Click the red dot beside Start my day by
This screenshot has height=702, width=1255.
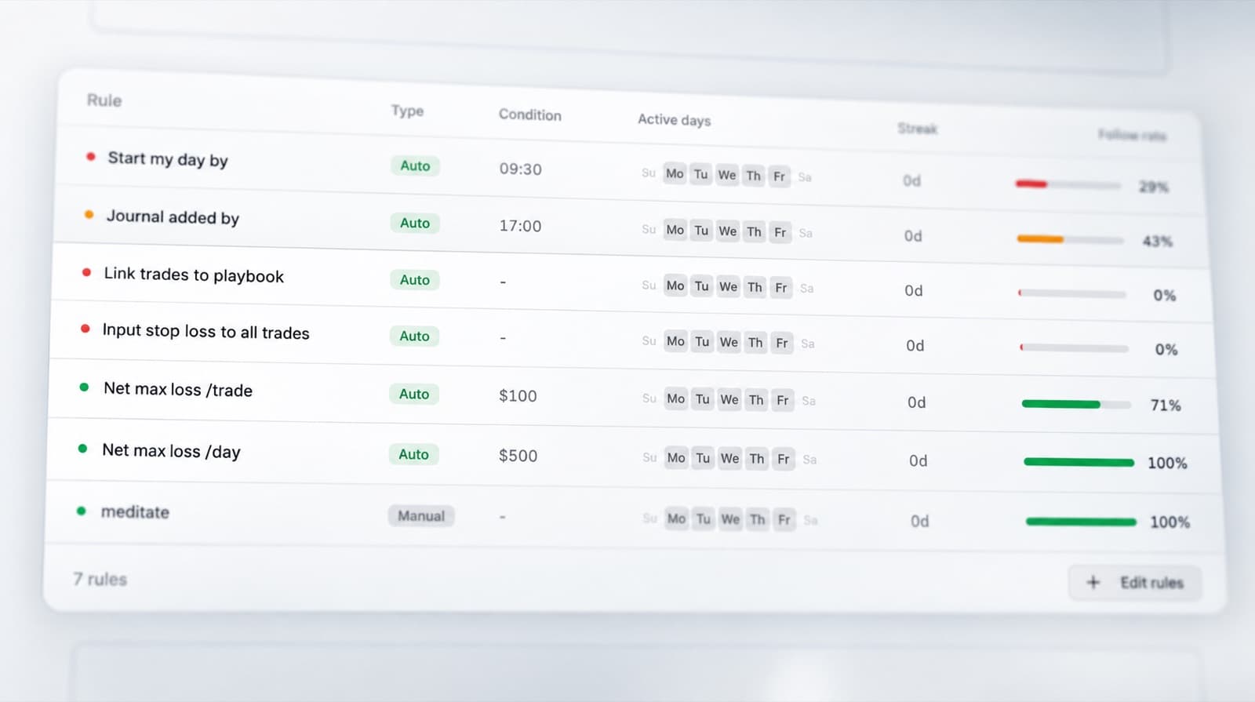(91, 157)
